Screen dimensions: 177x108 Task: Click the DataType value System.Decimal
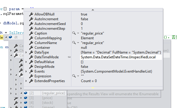(121, 52)
